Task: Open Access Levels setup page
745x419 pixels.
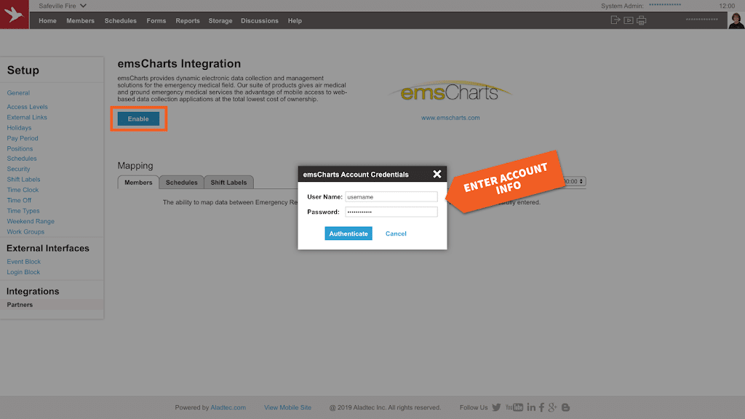Action: (27, 107)
